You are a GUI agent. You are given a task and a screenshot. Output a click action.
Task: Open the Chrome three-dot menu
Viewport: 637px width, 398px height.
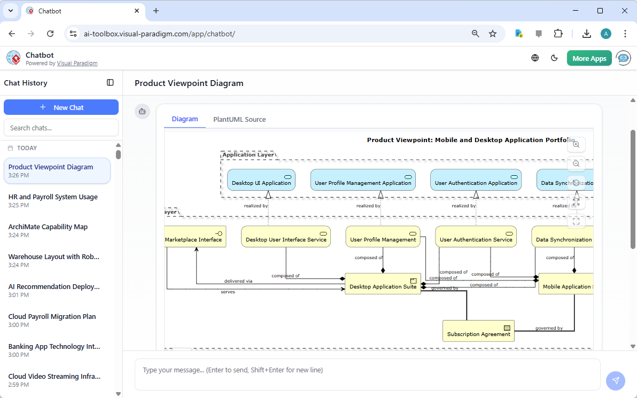click(x=625, y=33)
